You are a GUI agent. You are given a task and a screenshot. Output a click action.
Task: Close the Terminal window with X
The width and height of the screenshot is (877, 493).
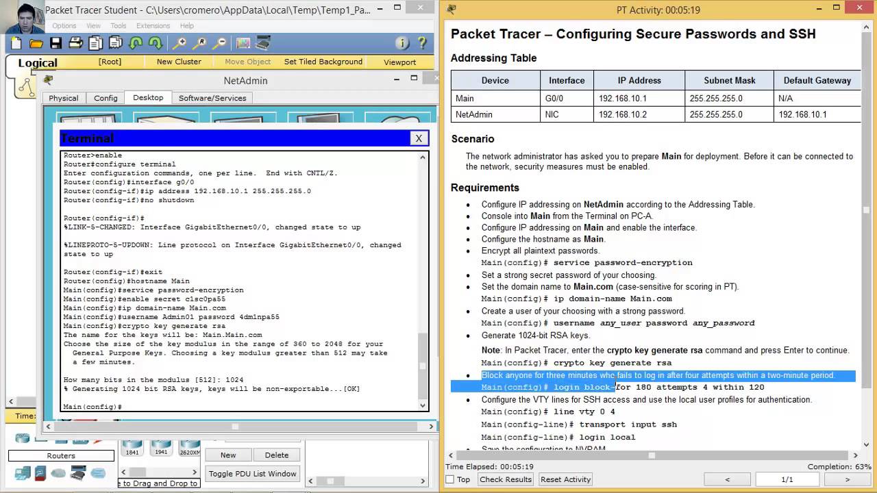[x=419, y=138]
